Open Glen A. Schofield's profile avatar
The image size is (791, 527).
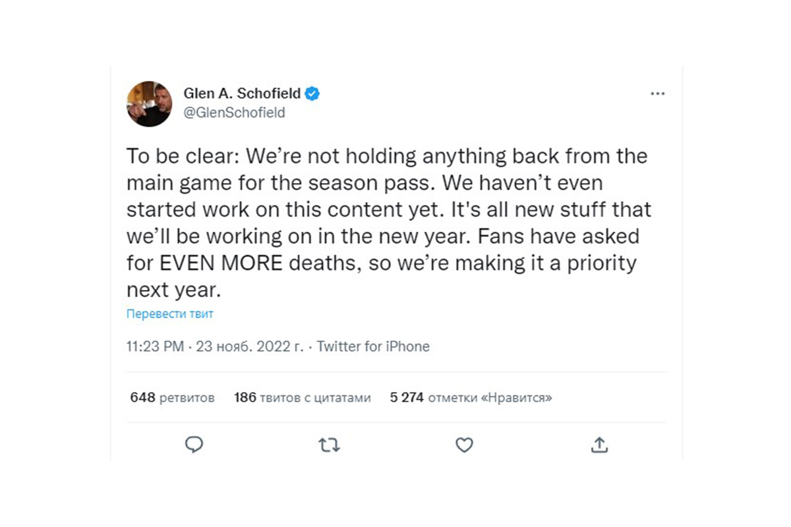point(149,103)
